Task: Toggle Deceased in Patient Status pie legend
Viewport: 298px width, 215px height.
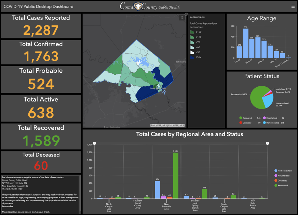Action: 245,123
